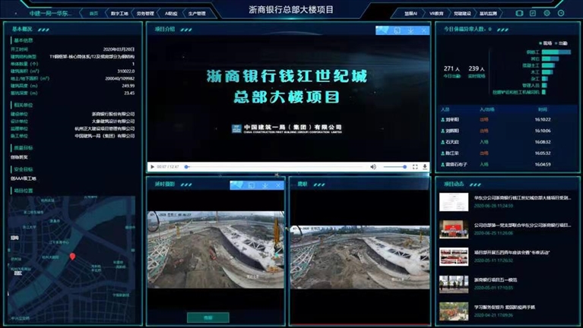This screenshot has width=583, height=328.
Task: Toggle the 出勤 legend in worker chart
Action: click(x=561, y=43)
